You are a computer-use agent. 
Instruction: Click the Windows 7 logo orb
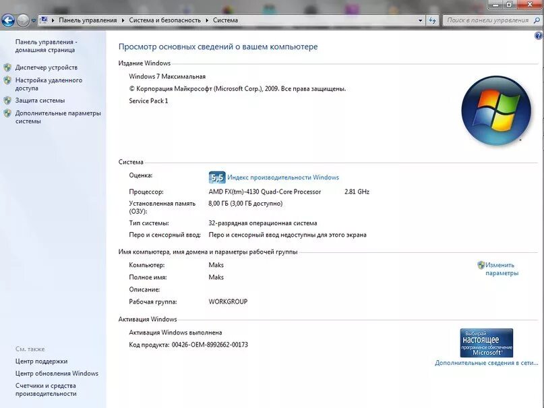(x=496, y=111)
